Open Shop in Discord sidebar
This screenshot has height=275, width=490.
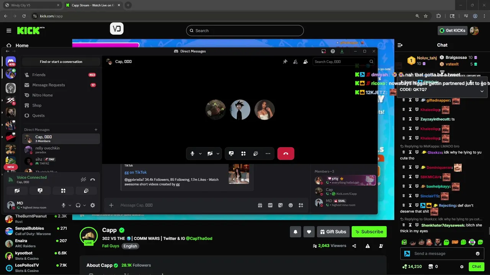click(61, 105)
